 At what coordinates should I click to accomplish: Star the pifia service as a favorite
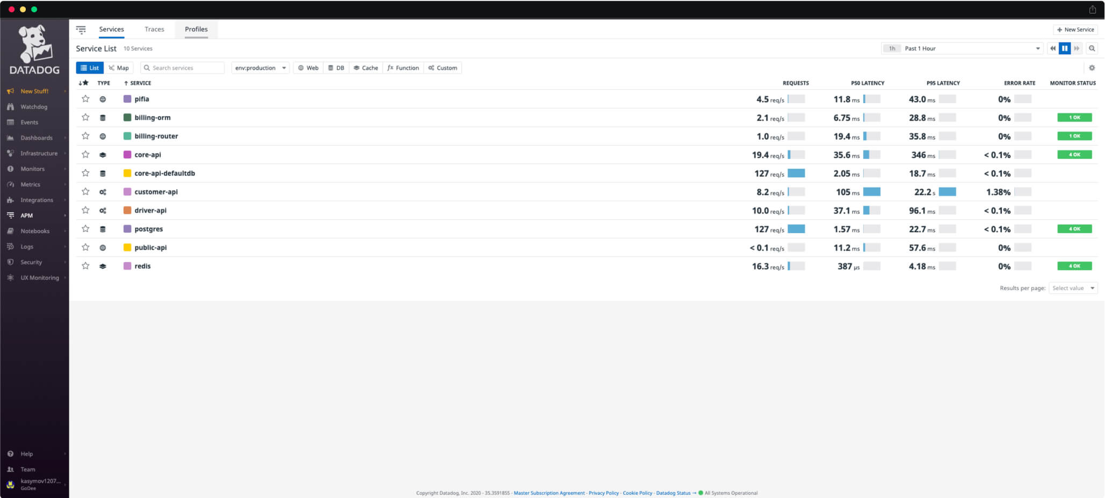(x=85, y=99)
